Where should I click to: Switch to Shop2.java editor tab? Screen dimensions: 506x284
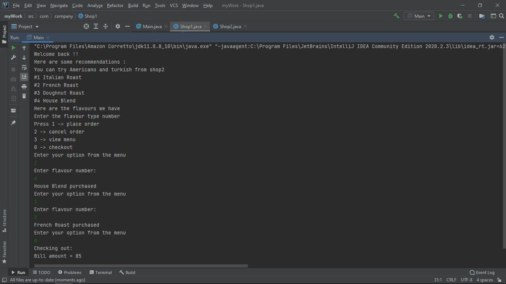(230, 26)
